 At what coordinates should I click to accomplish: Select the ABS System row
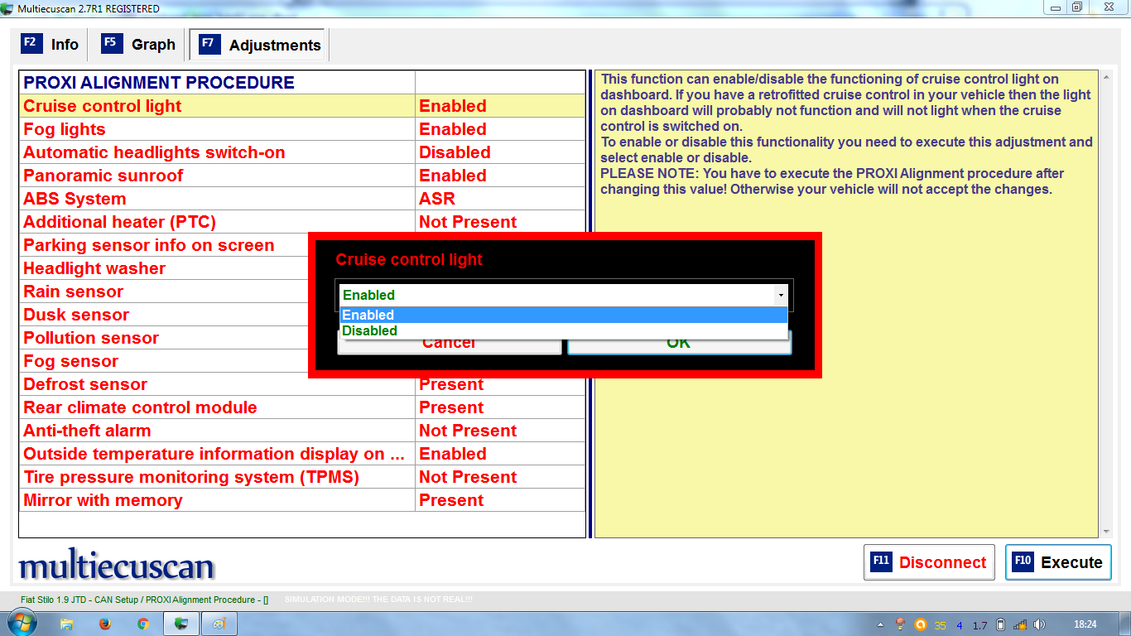click(302, 199)
